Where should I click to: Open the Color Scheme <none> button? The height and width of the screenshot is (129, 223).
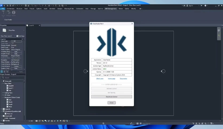point(16,66)
